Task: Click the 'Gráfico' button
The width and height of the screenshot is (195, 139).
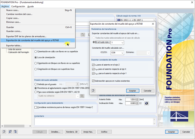Action: click(x=104, y=132)
